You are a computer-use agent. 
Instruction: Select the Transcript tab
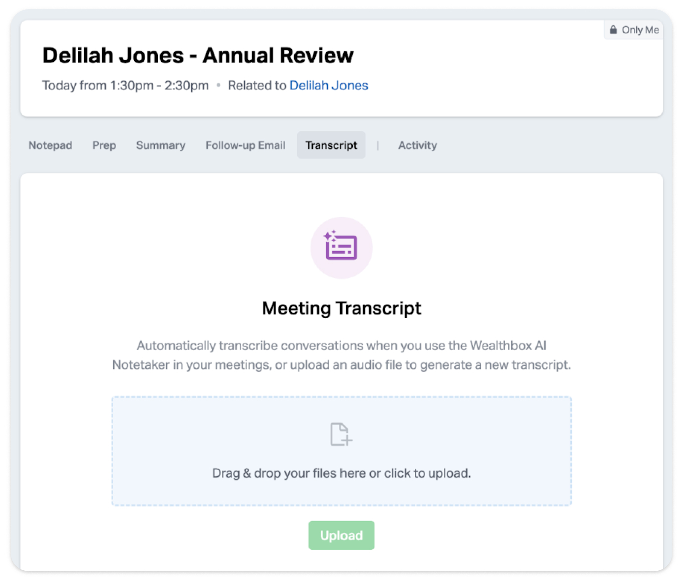(331, 145)
